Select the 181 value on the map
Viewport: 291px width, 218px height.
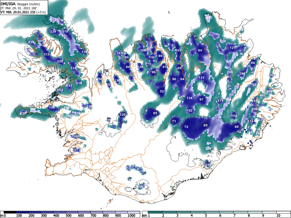click(x=120, y=53)
